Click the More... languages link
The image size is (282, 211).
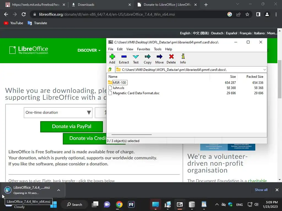[x=272, y=33]
